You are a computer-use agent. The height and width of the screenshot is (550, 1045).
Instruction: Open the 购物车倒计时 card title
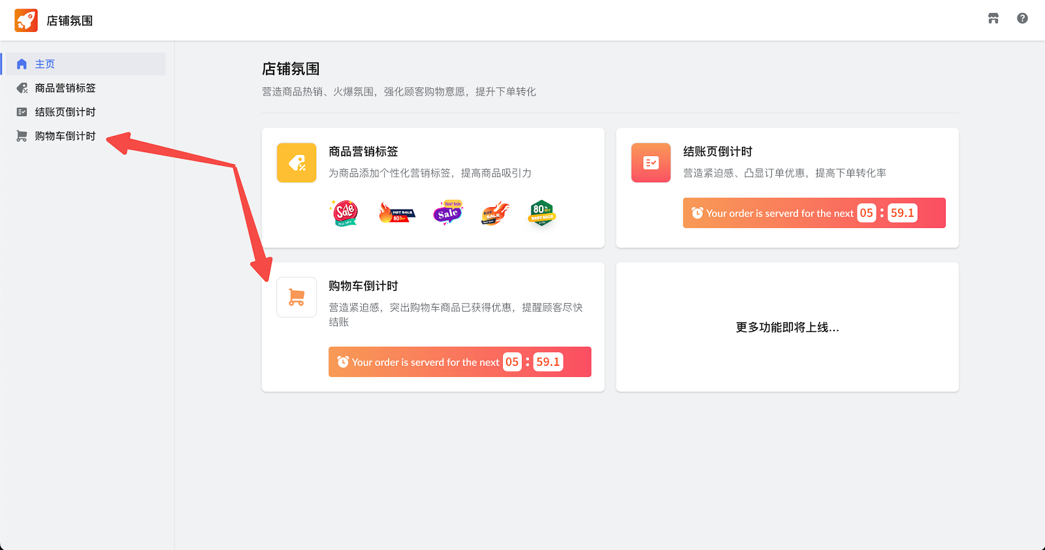point(363,286)
